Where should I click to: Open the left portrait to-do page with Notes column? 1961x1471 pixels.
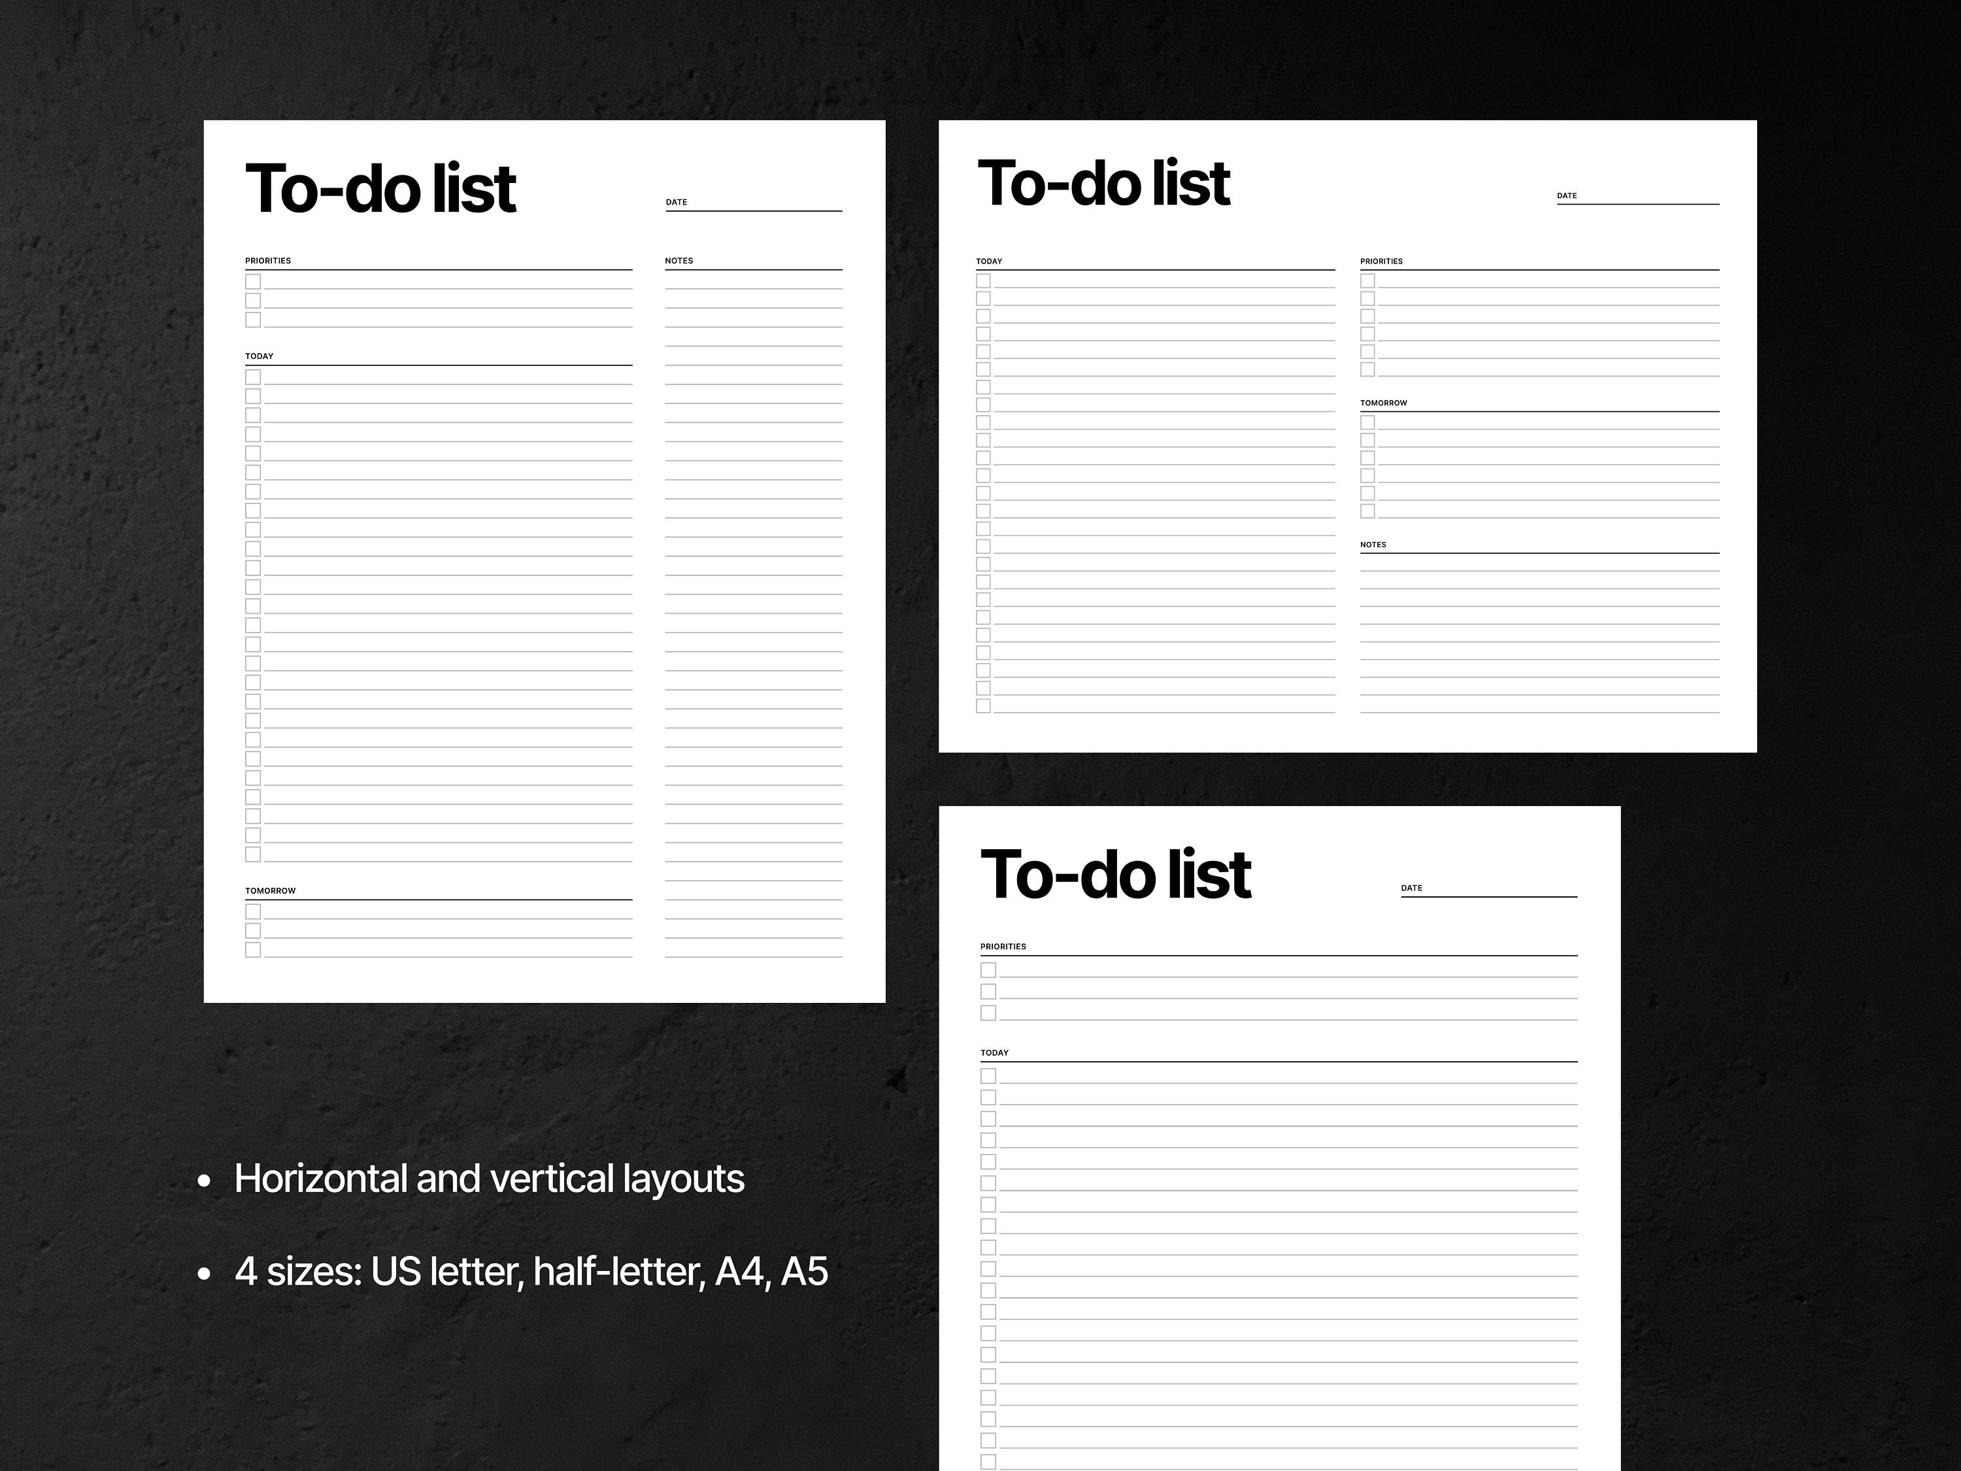pyautogui.click(x=545, y=561)
